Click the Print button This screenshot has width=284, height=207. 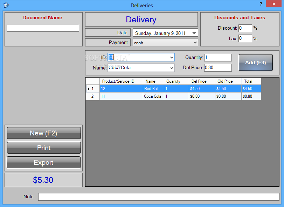click(44, 148)
